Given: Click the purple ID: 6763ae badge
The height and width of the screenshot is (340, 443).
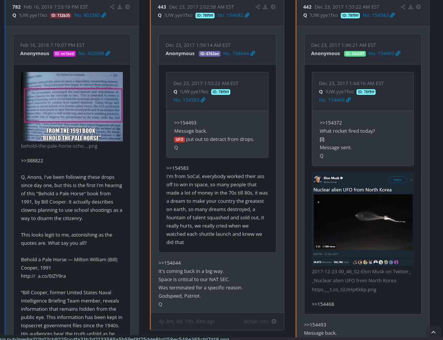Looking at the screenshot, I should [x=210, y=54].
